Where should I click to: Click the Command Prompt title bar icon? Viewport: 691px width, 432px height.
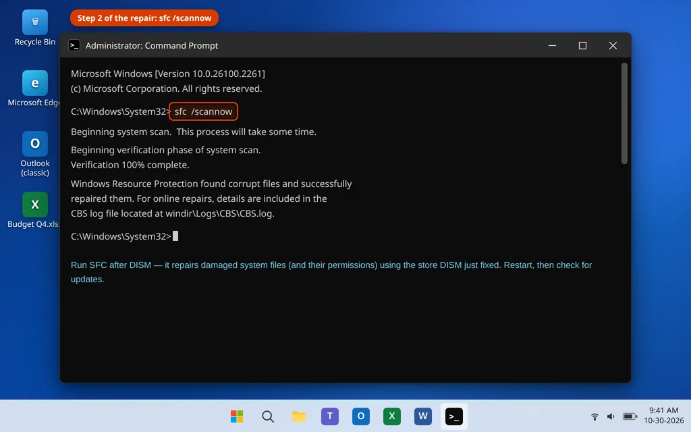point(74,45)
